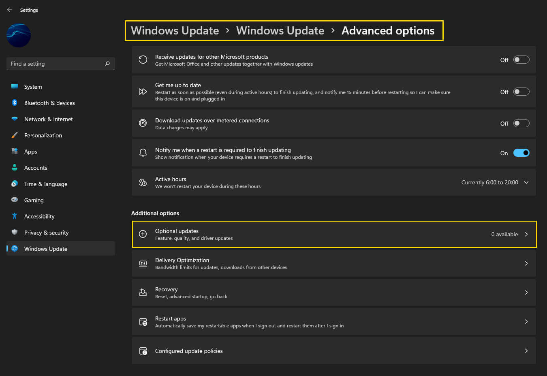
Task: Click the Gaming controller icon
Action: tap(15, 200)
